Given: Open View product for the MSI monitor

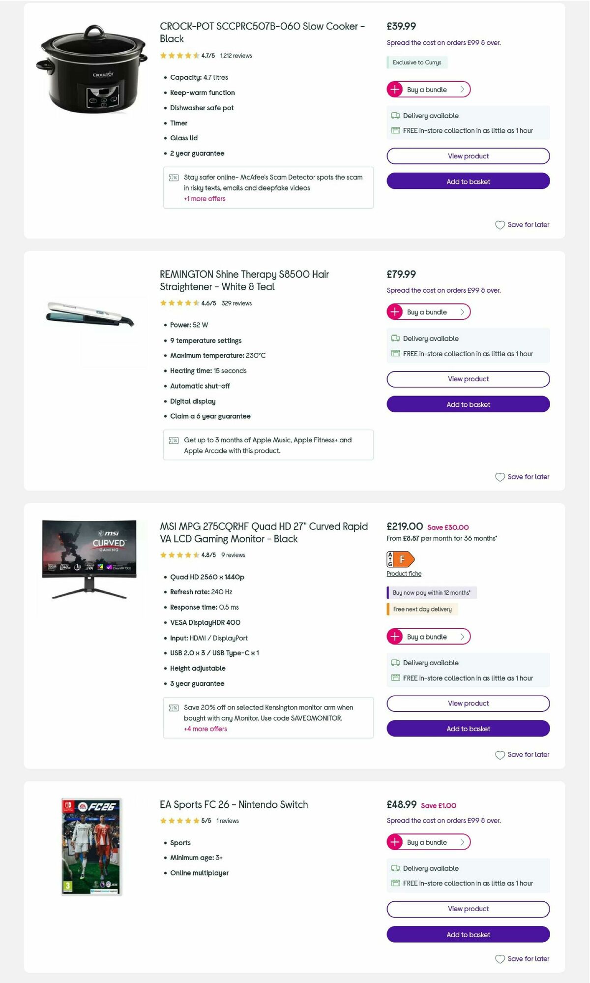Looking at the screenshot, I should tap(468, 703).
